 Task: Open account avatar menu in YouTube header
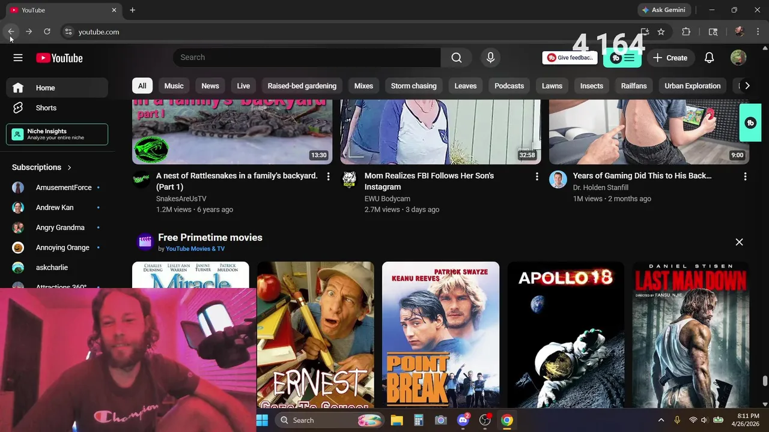[738, 58]
